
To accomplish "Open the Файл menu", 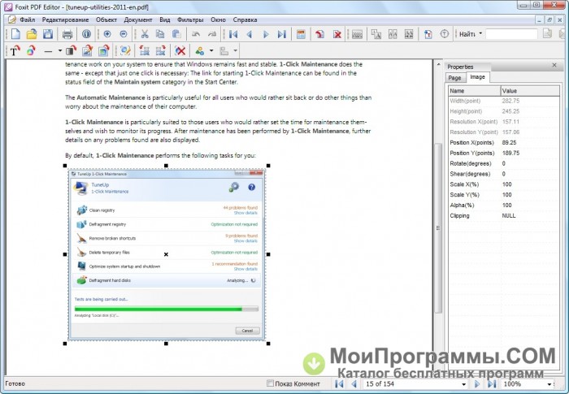I will (27, 19).
